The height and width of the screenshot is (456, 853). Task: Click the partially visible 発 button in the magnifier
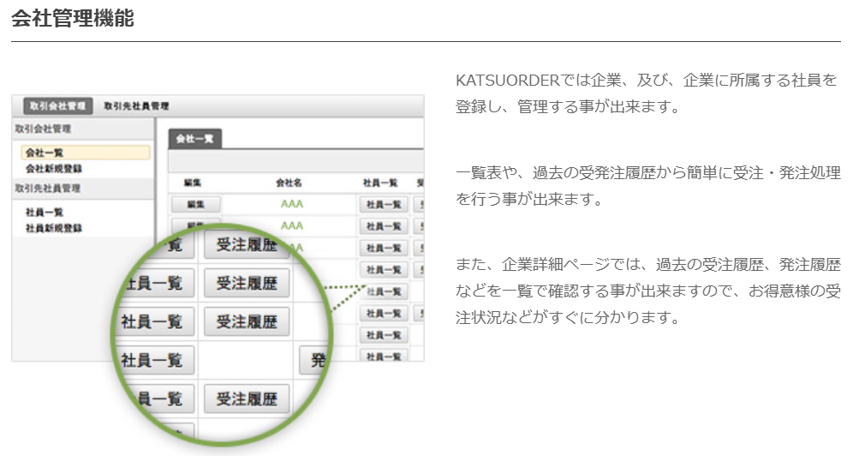click(314, 360)
